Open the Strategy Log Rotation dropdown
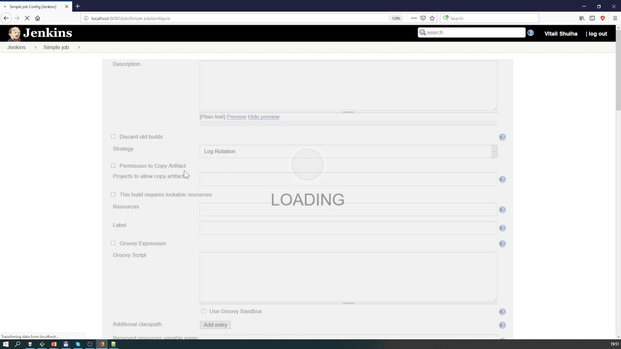Viewport: 621px width, 349px height. pos(348,151)
